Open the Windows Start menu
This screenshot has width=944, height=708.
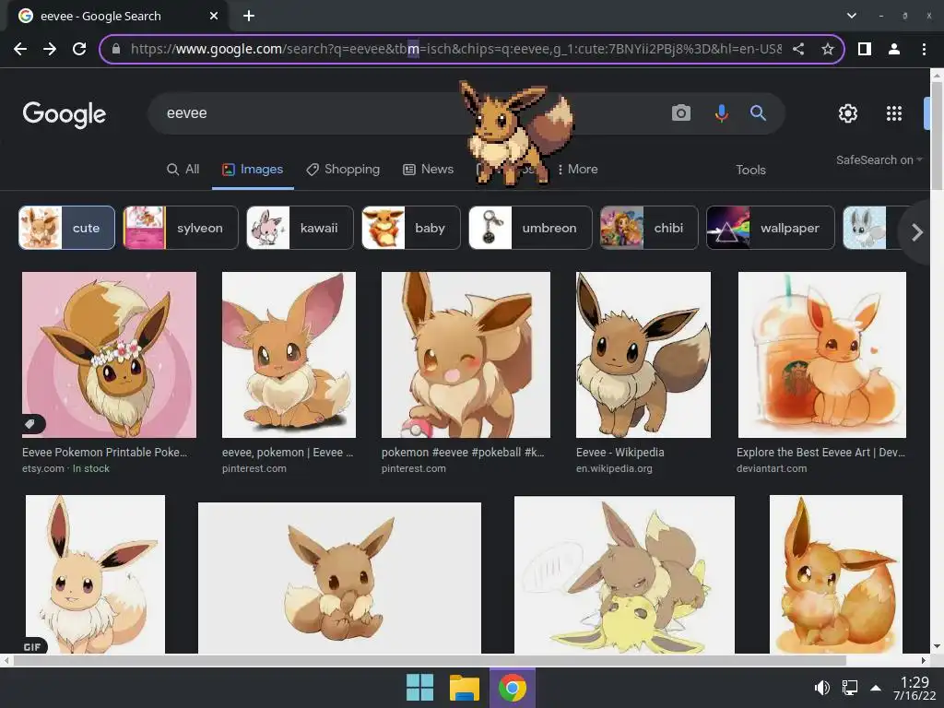pyautogui.click(x=419, y=688)
